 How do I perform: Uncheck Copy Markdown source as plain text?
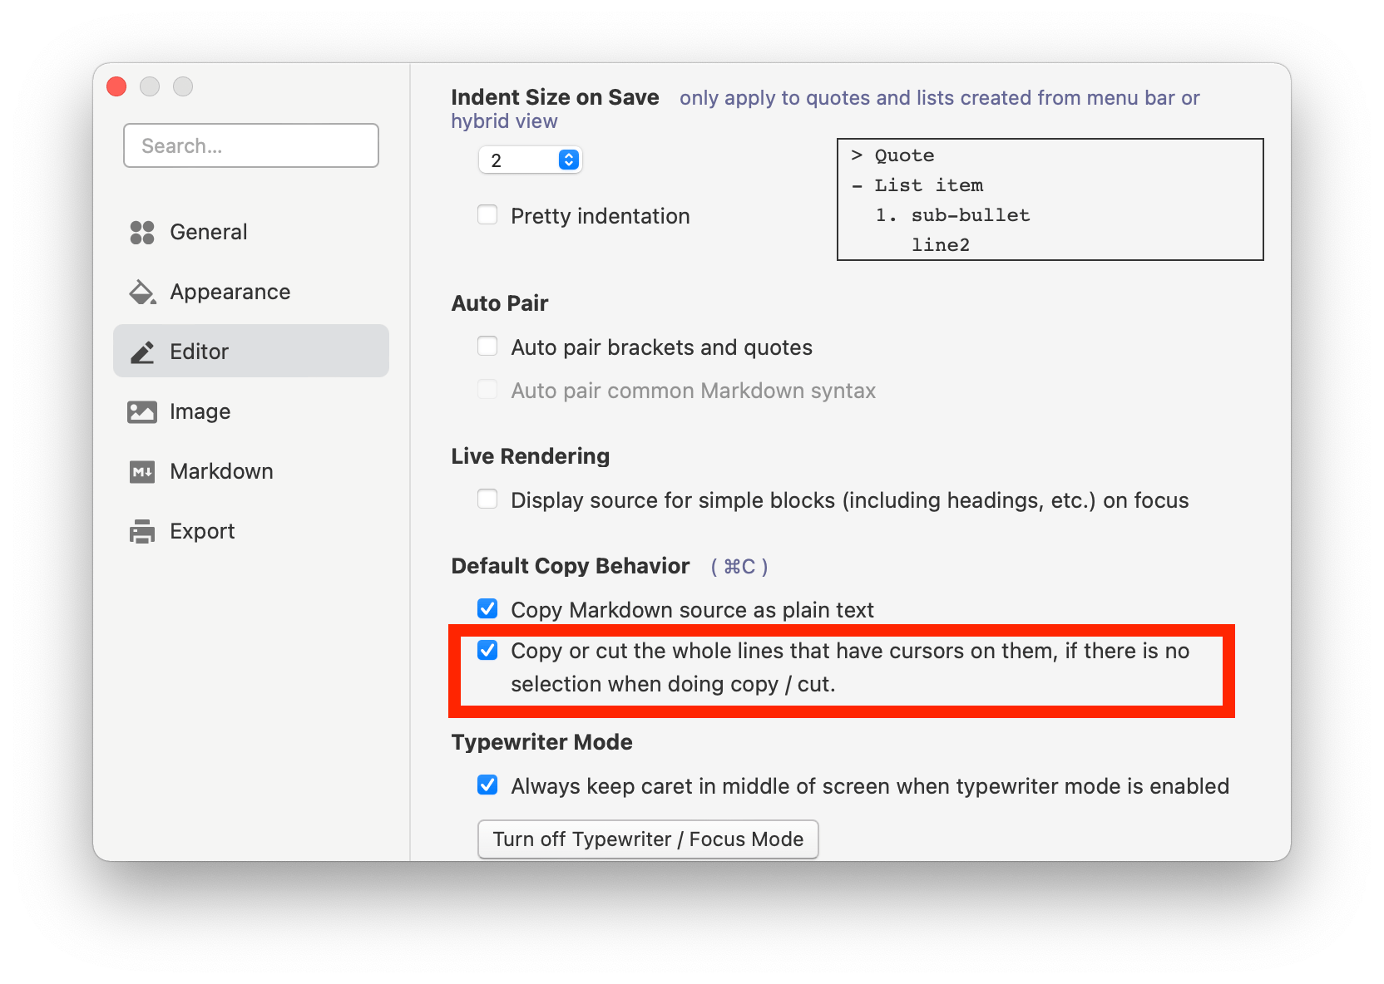(x=487, y=609)
